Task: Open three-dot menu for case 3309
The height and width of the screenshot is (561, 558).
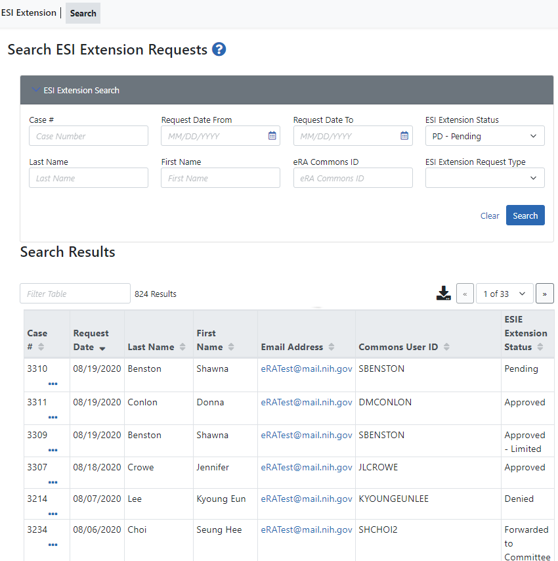Action: point(53,450)
